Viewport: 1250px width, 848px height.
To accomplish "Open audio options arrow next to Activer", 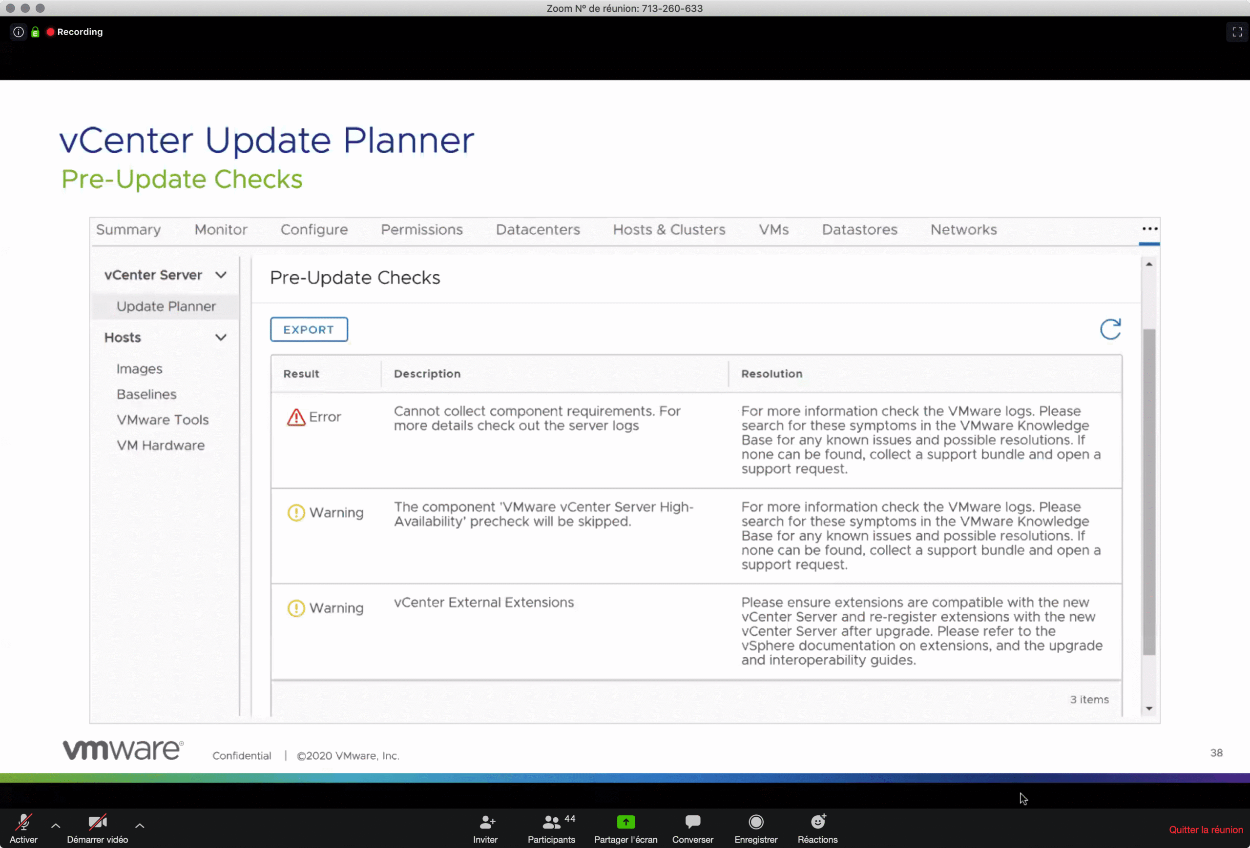I will click(x=55, y=826).
